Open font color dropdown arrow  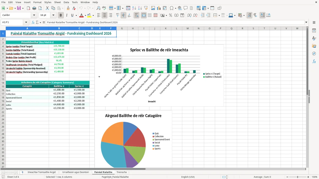click(85, 15)
